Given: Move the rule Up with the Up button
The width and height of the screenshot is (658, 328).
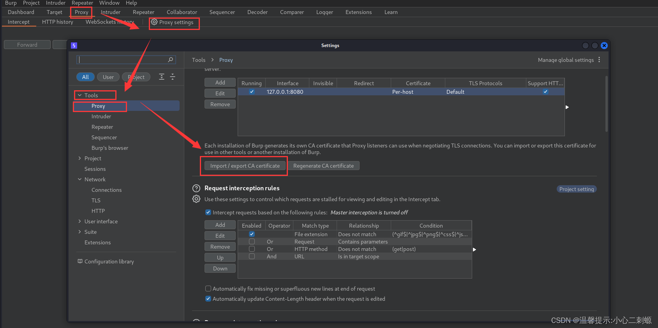Looking at the screenshot, I should point(220,258).
